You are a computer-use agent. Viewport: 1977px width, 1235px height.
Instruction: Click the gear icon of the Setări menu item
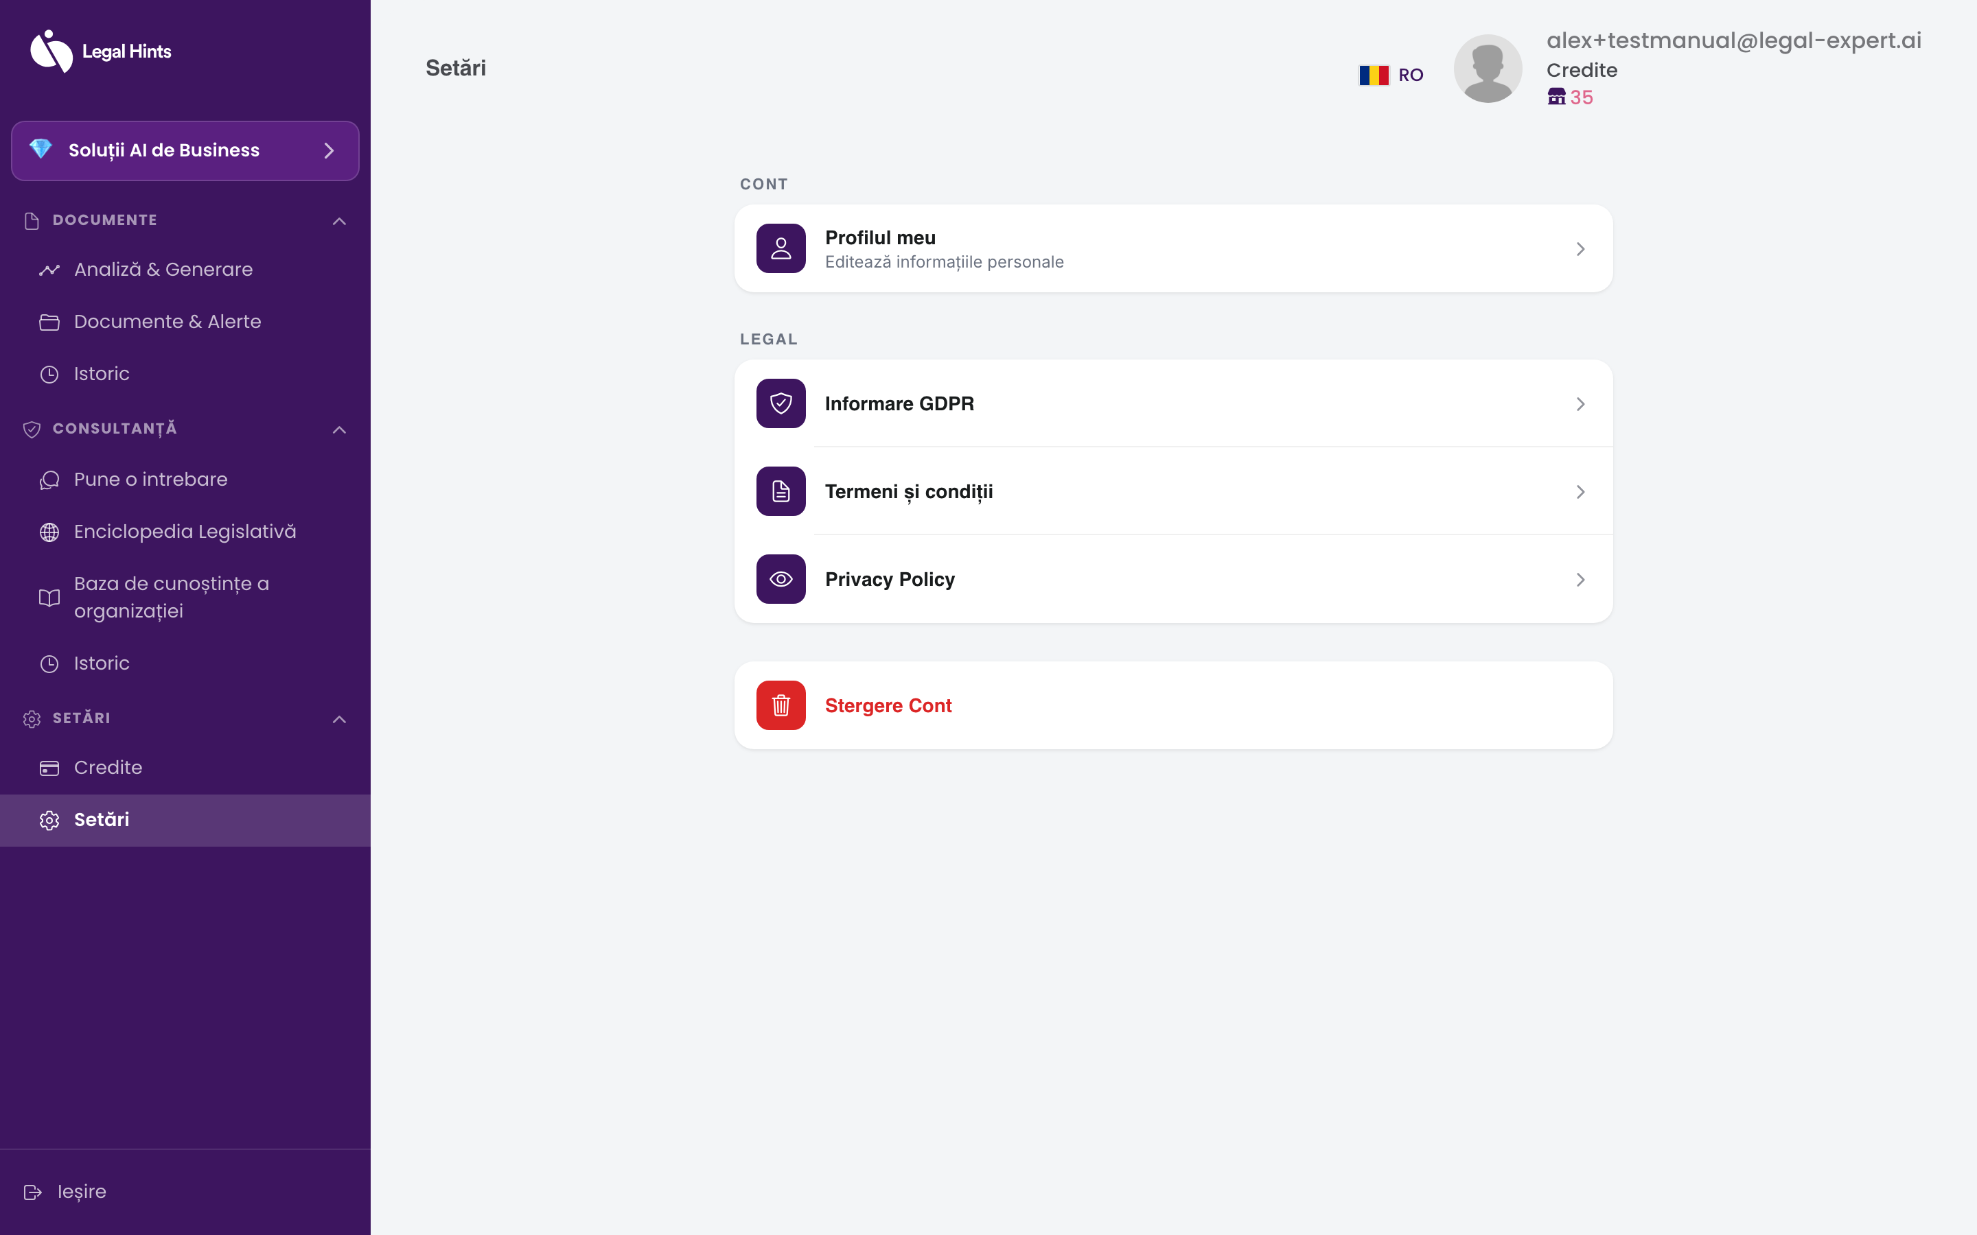(49, 820)
